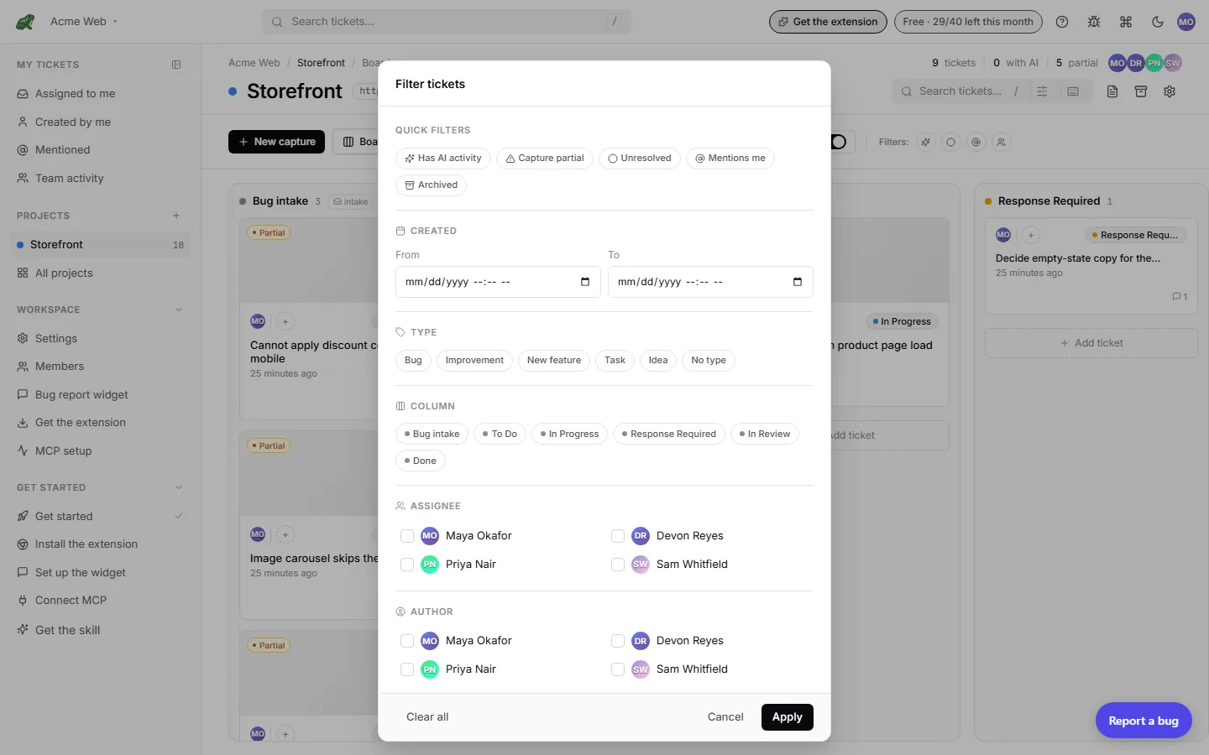This screenshot has height=755, width=1209.
Task: Click Cancel in filter dialog
Action: pyautogui.click(x=725, y=717)
